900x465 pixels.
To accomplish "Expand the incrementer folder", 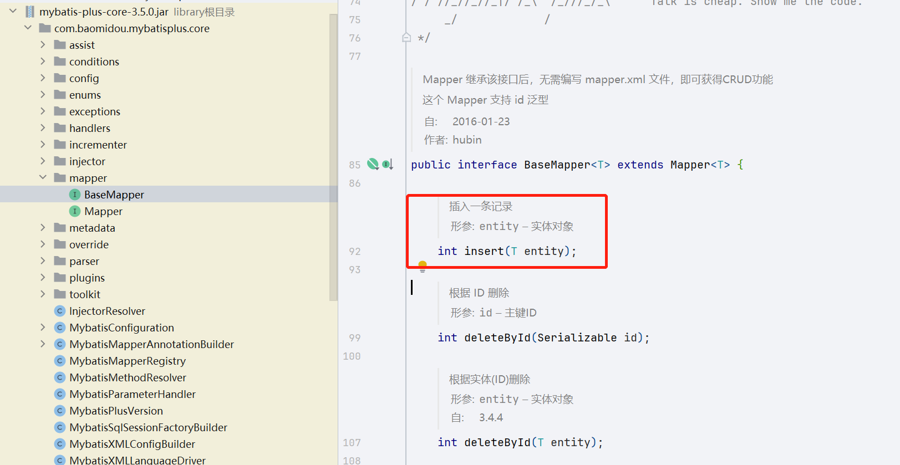I will pos(43,144).
